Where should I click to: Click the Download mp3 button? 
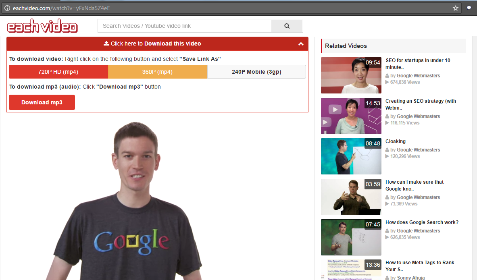tap(42, 102)
